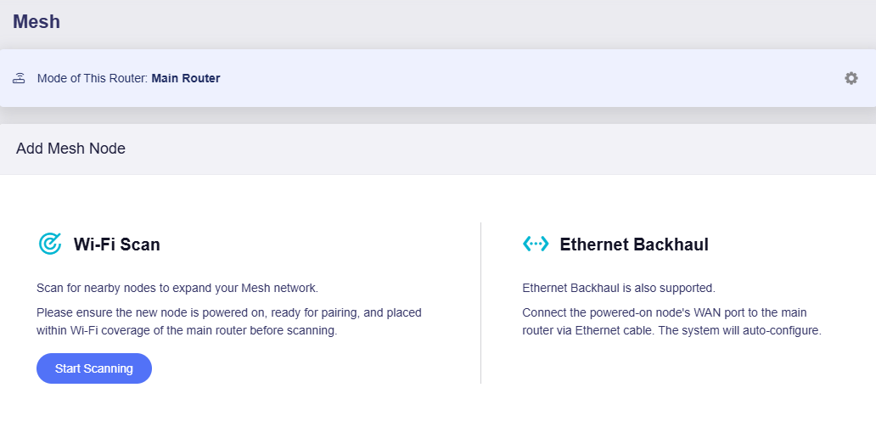Select the Mesh page title

(x=36, y=22)
